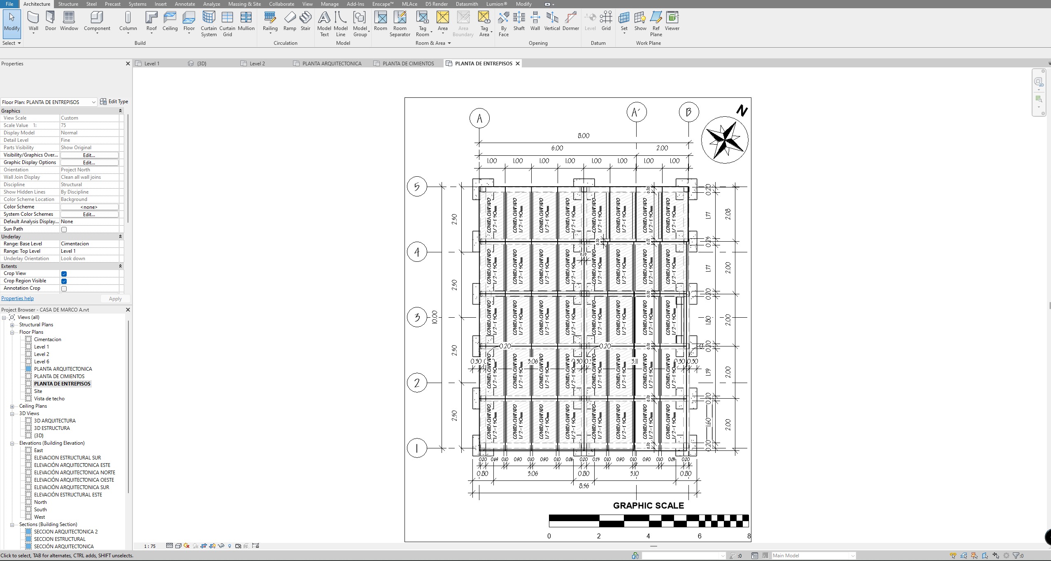Click the Model Text tool
The height and width of the screenshot is (561, 1051).
(x=324, y=23)
